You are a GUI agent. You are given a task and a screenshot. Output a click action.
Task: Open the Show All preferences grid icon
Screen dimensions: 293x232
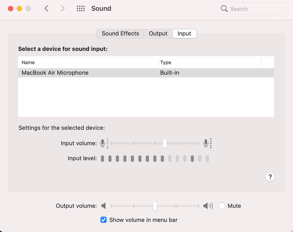81,9
